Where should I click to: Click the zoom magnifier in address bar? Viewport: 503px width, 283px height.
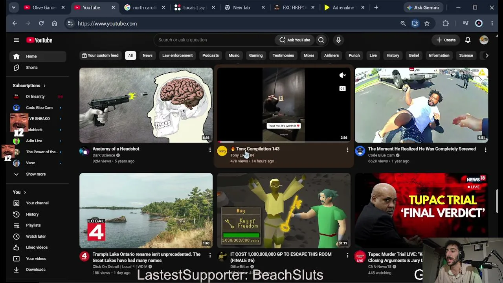(x=403, y=24)
